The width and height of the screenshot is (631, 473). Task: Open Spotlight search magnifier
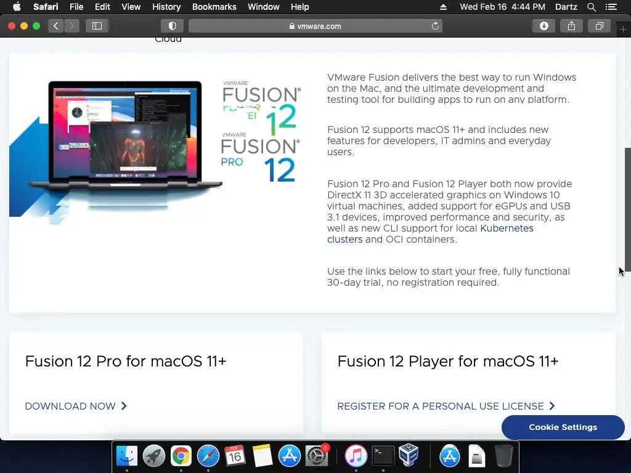coord(591,7)
